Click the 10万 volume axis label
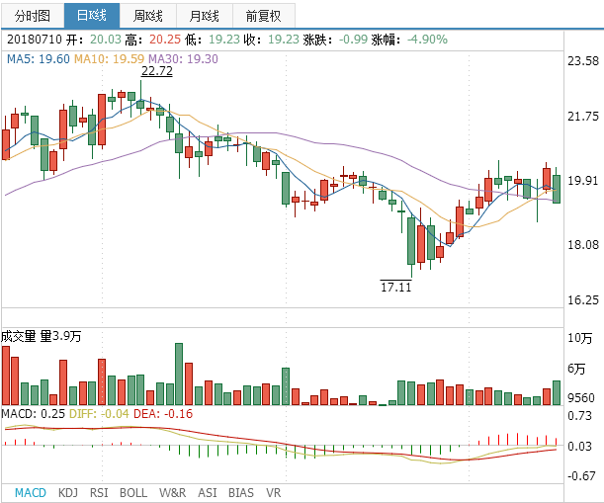604x503 pixels. pos(580,338)
